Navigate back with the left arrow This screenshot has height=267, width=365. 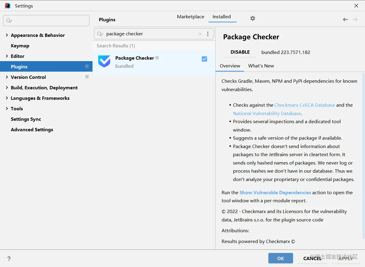coord(345,19)
